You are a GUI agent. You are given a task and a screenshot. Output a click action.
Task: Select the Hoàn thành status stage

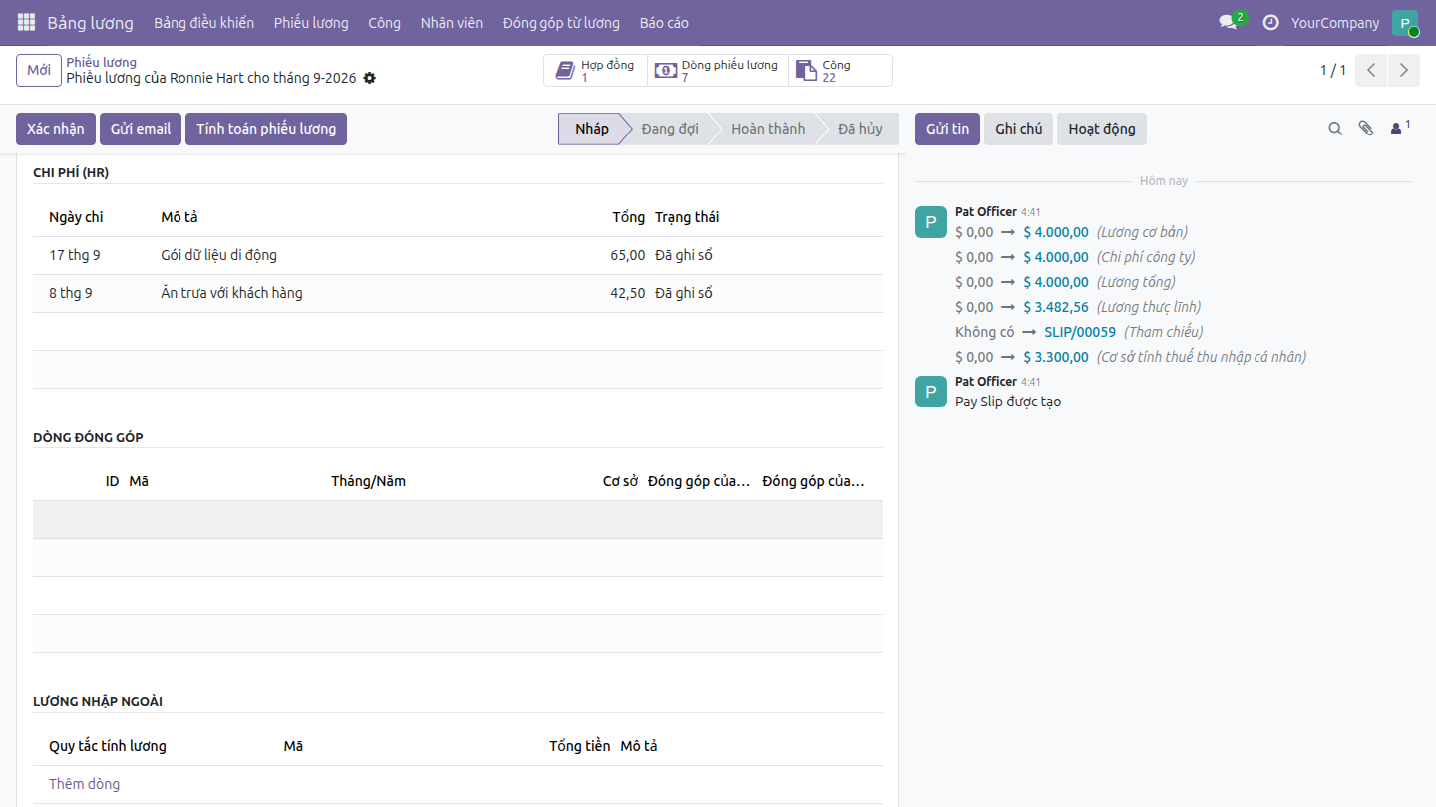tap(768, 129)
